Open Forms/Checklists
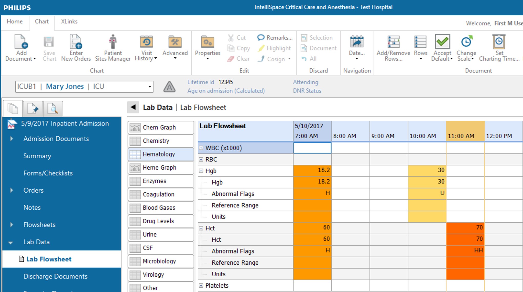523x292 pixels. 48,173
